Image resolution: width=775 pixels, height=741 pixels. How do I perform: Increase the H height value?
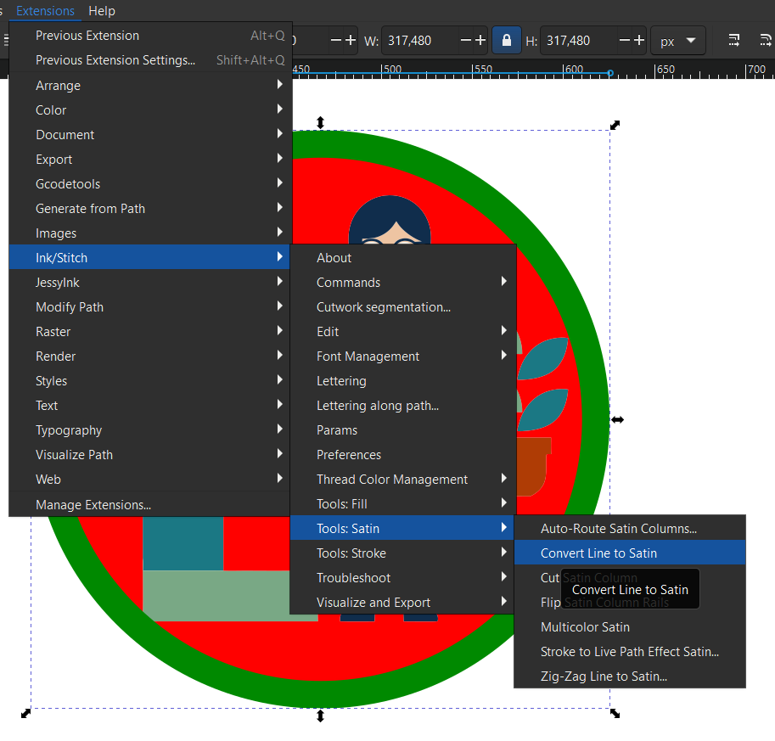point(639,41)
